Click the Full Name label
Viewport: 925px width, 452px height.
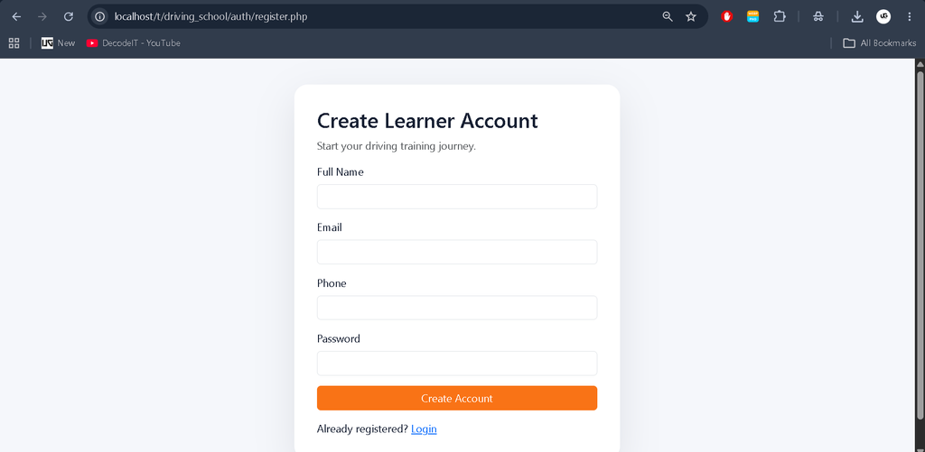click(x=341, y=172)
